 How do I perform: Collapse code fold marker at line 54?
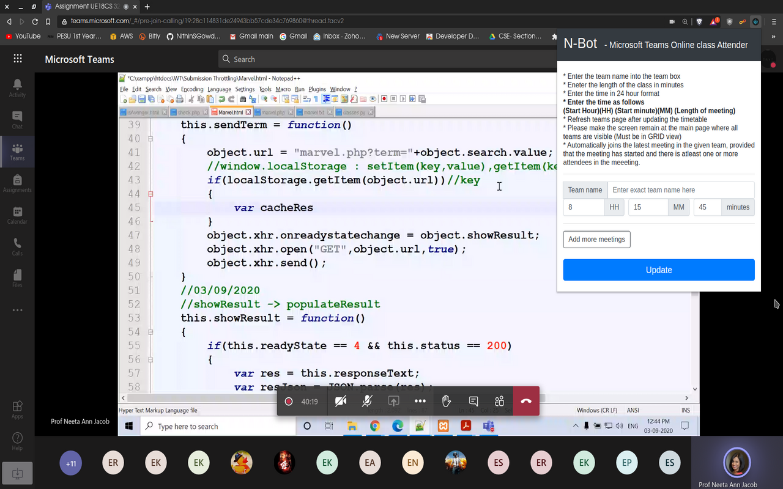[x=150, y=332]
